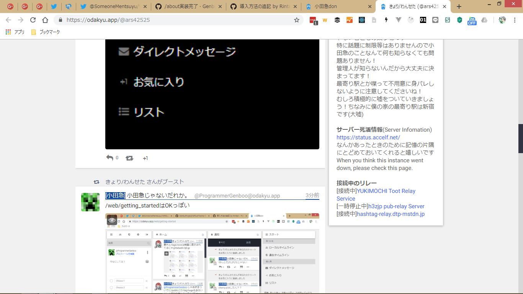Screen dimensions: 523x294
Task: Hide the media with the eye icon
Action: pos(112,220)
